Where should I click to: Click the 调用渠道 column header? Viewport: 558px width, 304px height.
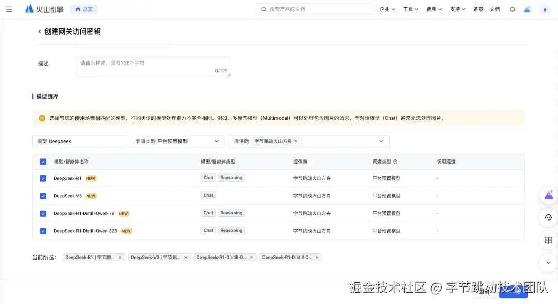446,162
